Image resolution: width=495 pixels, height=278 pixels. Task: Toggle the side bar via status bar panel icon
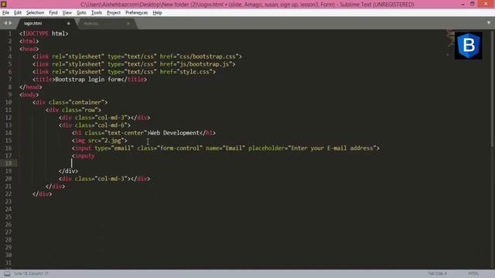coord(7,273)
